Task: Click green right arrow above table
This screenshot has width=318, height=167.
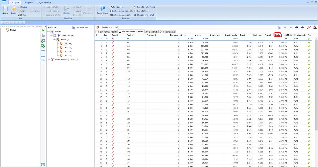Action: [x=291, y=27]
